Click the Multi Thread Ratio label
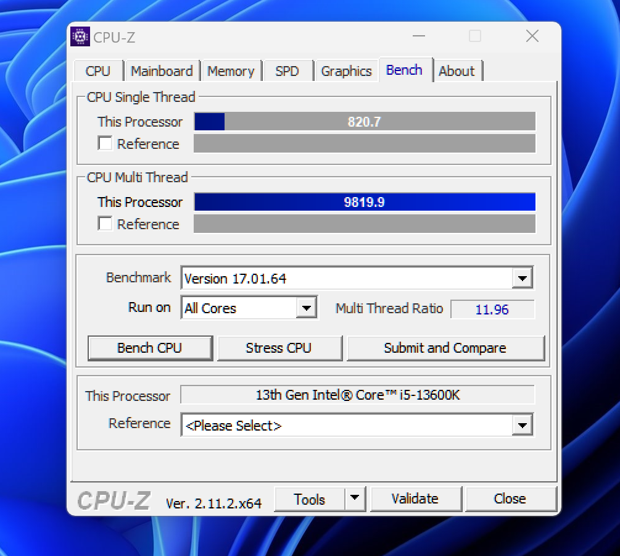Image resolution: width=620 pixels, height=556 pixels. coord(389,308)
